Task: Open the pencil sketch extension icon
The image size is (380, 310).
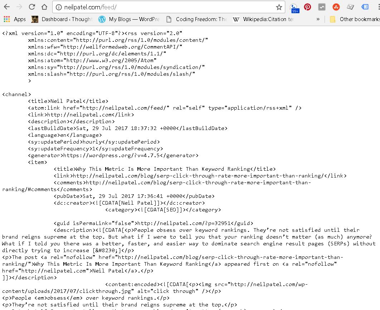Action: pos(350,7)
